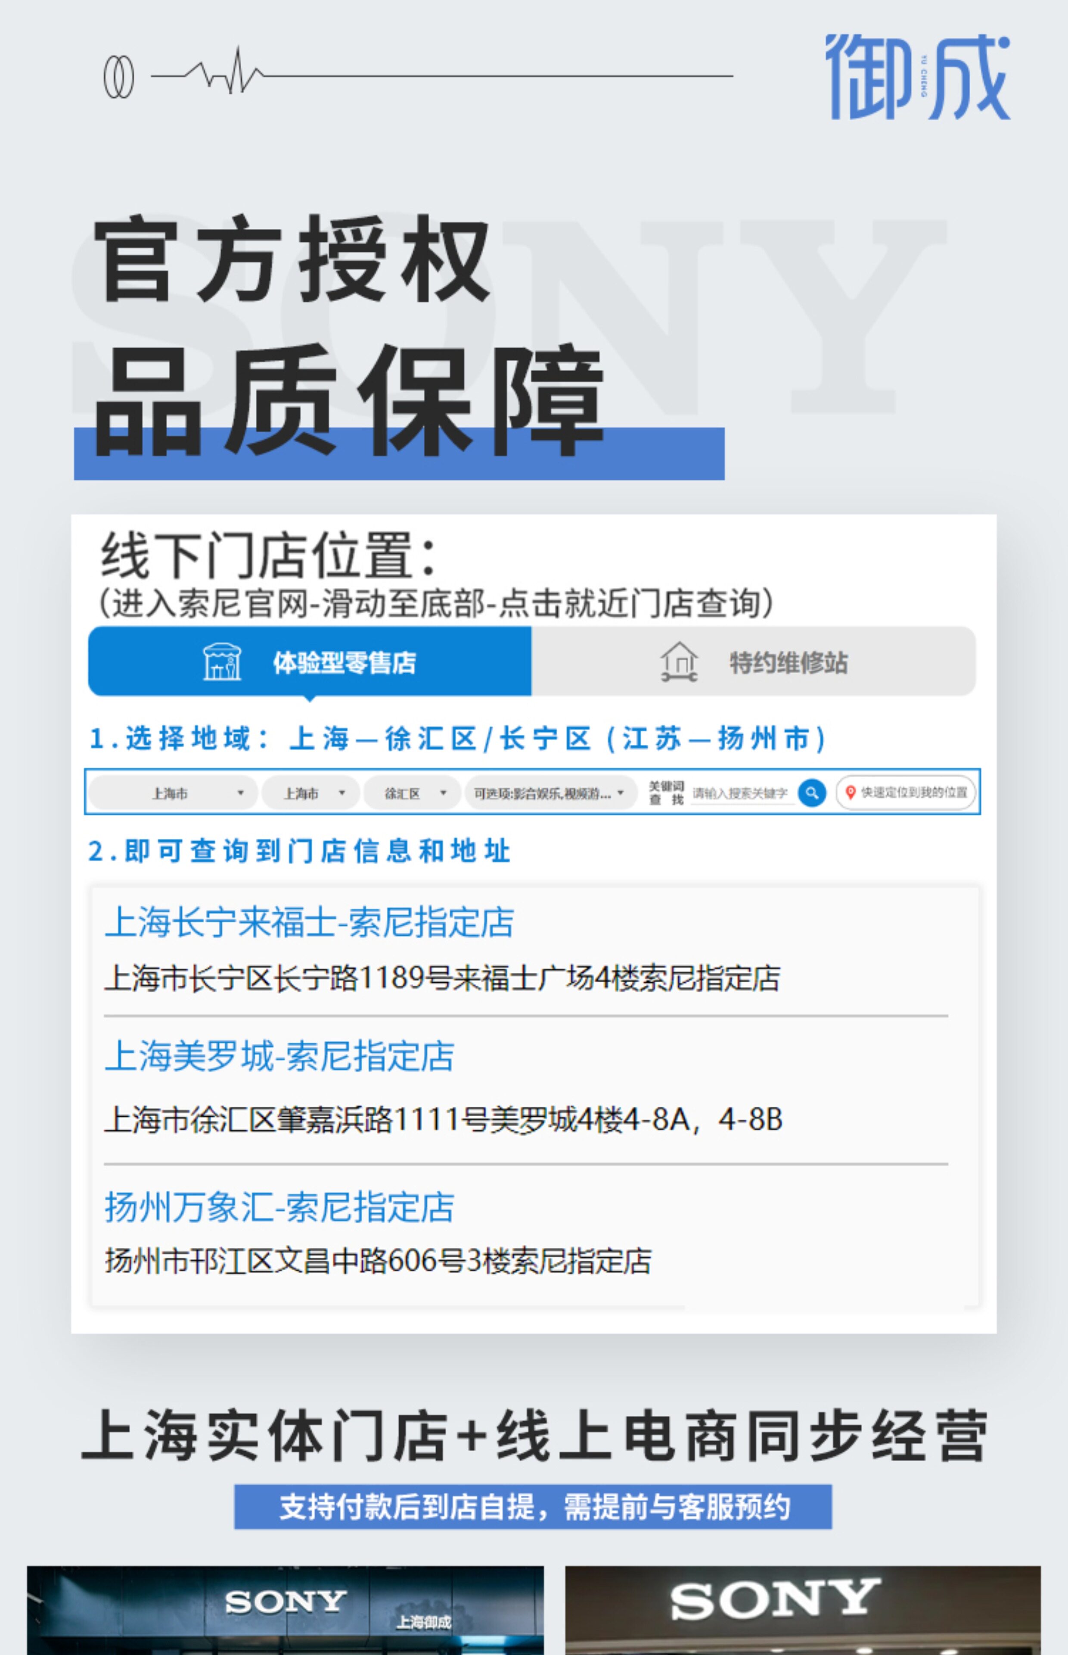Open the store photo with 上海御成 sign
1068x1655 pixels.
[x=286, y=1611]
